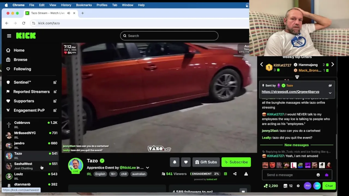Open Reported Streamers in the sidebar
349x196 pixels.
pos(31,92)
